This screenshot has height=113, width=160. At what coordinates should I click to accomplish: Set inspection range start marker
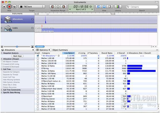(x=52, y=7)
